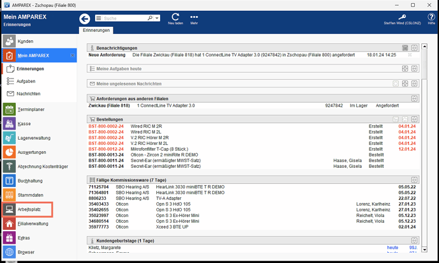The height and width of the screenshot is (263, 439).
Task: Dismiss the Neue Anforderung notification row
Action: [x=410, y=56]
